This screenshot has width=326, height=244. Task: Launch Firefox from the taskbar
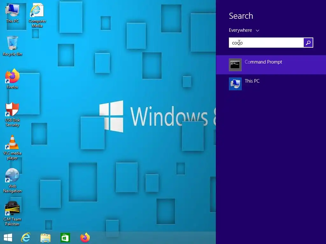[x=85, y=238]
